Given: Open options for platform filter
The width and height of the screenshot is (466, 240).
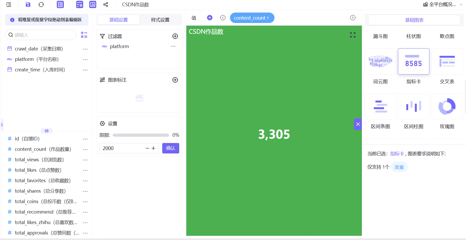Looking at the screenshot, I should click(x=173, y=46).
